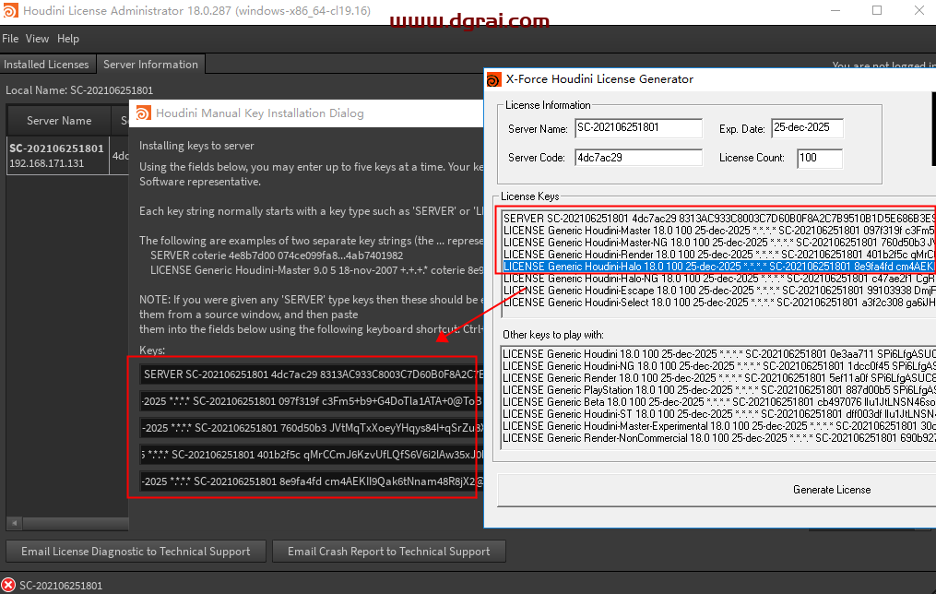
Task: Click the Generate License button
Action: pyautogui.click(x=717, y=490)
